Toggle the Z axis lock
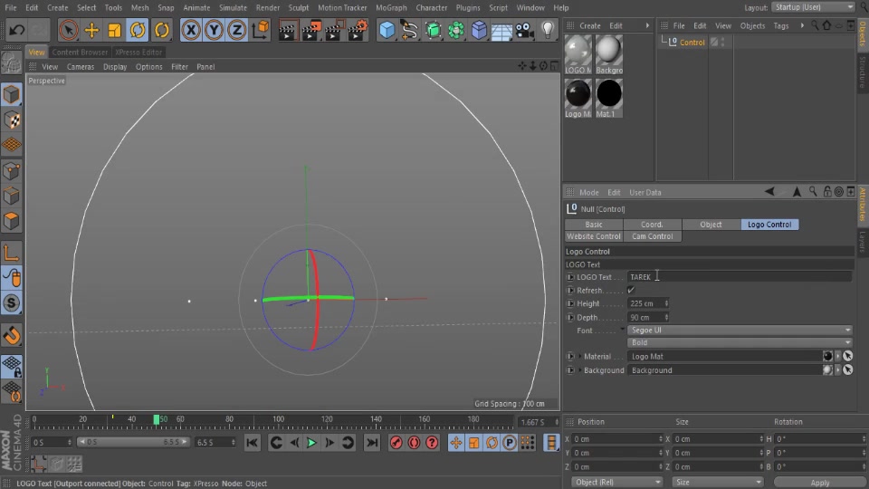This screenshot has height=489, width=869. 236,30
